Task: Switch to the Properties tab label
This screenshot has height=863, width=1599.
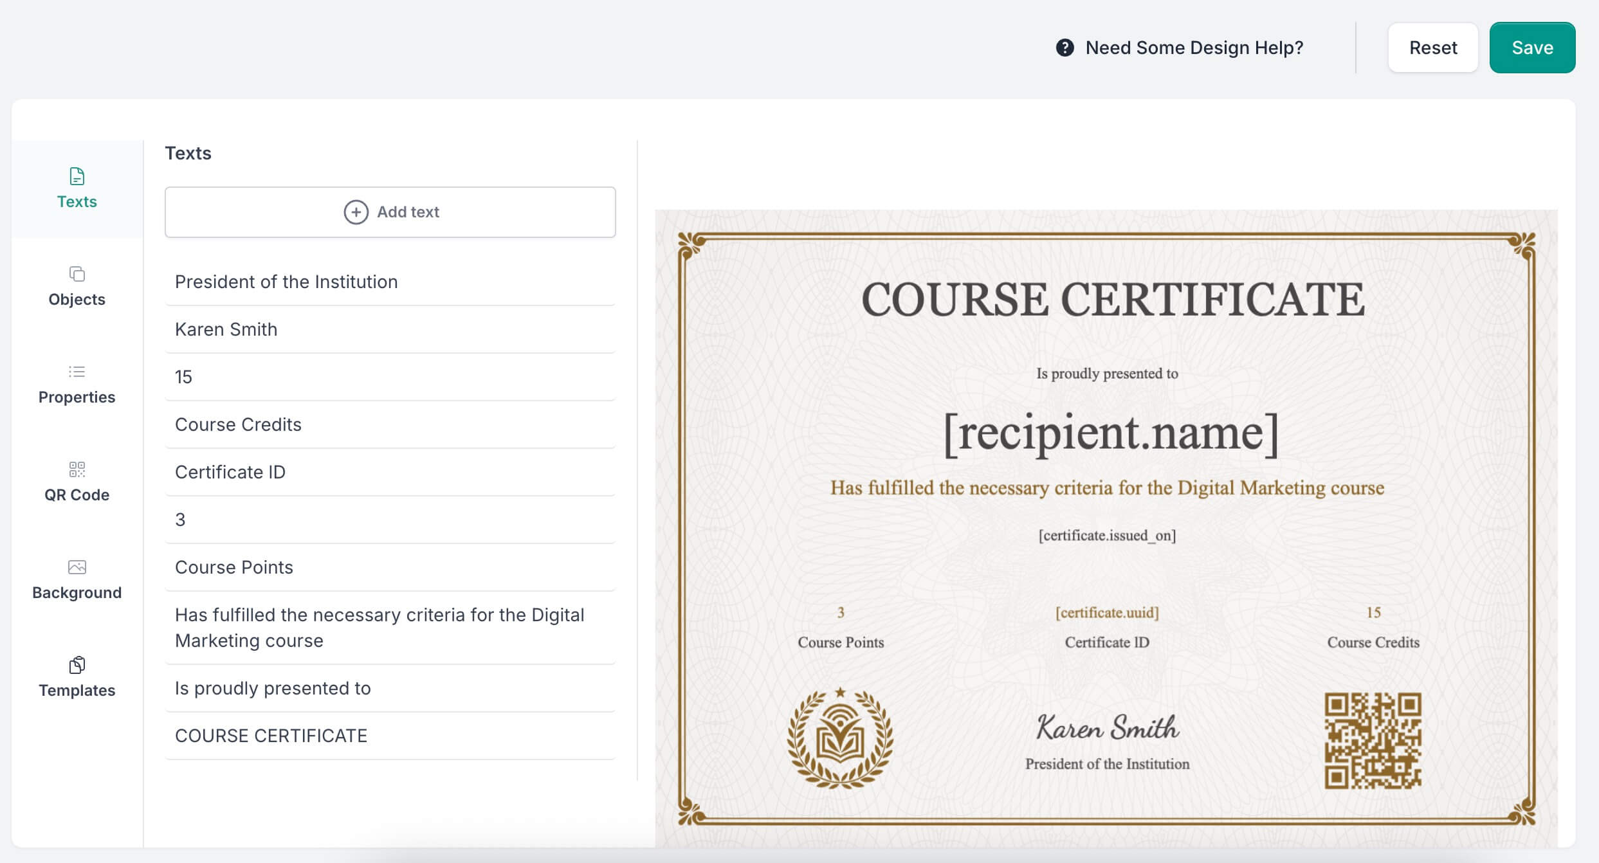Action: point(77,397)
